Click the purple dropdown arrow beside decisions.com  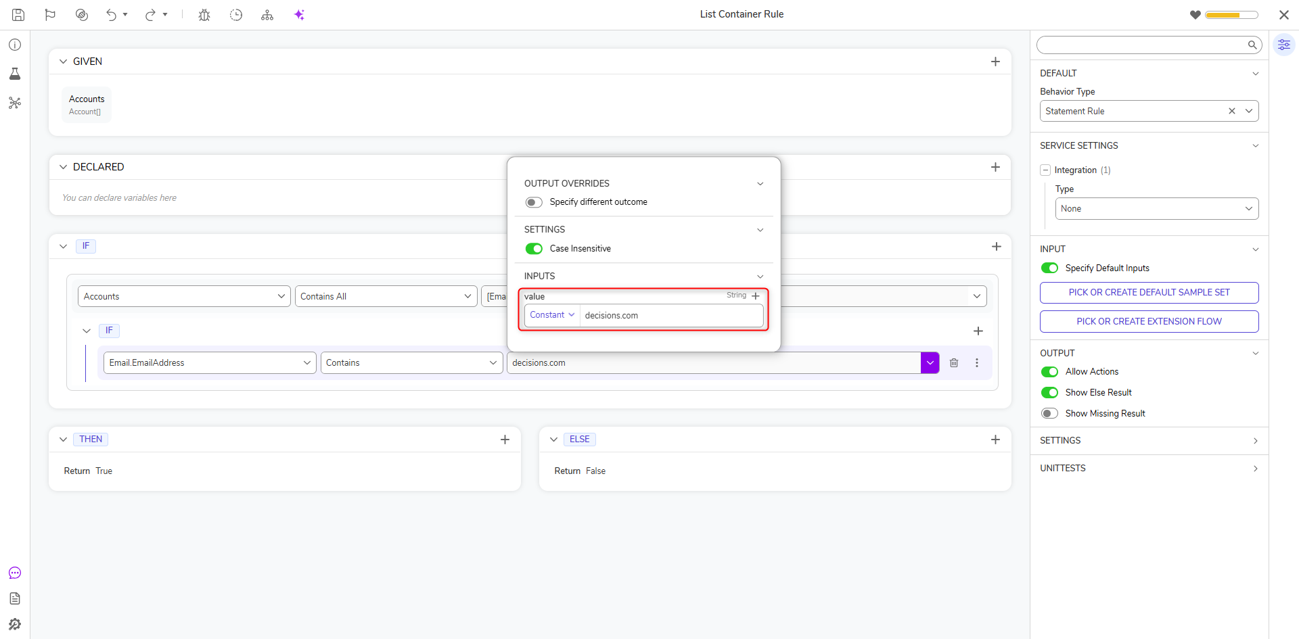930,363
